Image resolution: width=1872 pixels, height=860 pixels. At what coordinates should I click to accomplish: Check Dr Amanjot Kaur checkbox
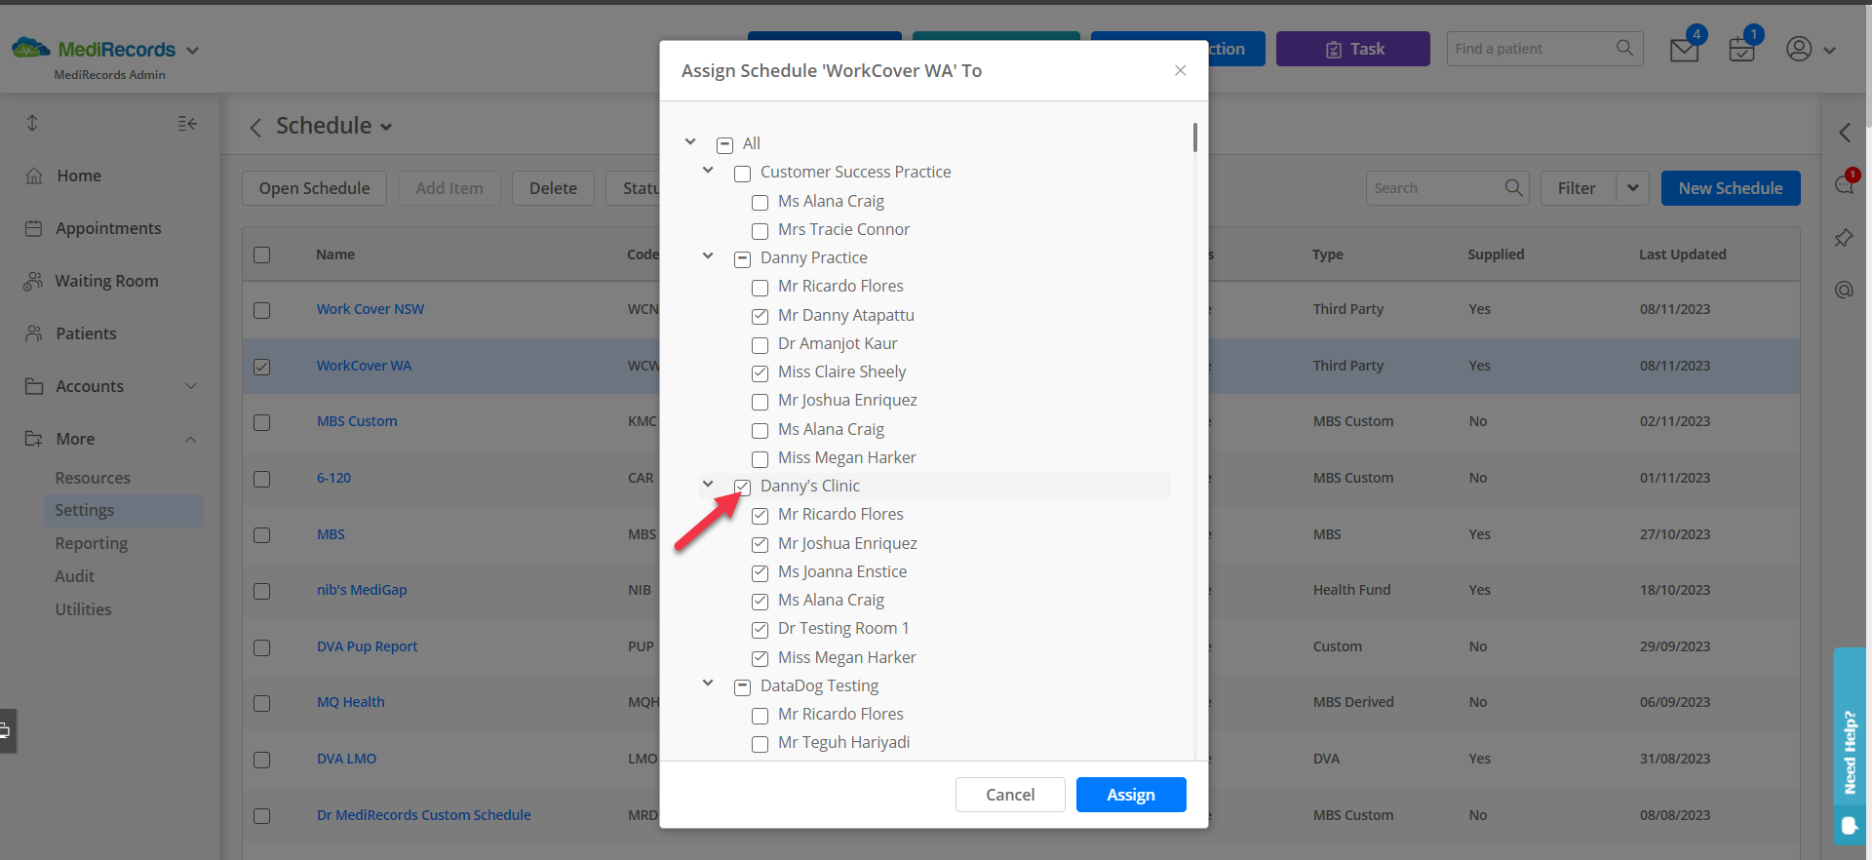(x=760, y=345)
